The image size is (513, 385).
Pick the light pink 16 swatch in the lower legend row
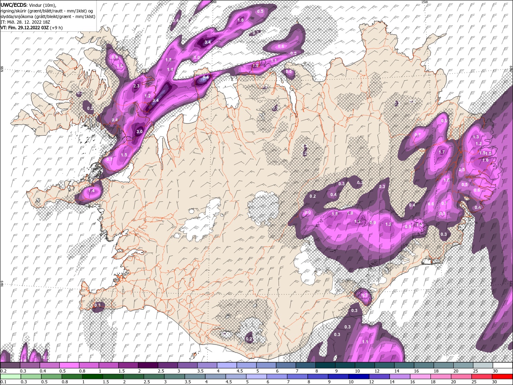tap(420, 377)
